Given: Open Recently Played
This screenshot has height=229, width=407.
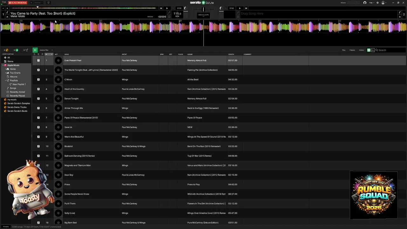Looking at the screenshot, I should [17, 96].
